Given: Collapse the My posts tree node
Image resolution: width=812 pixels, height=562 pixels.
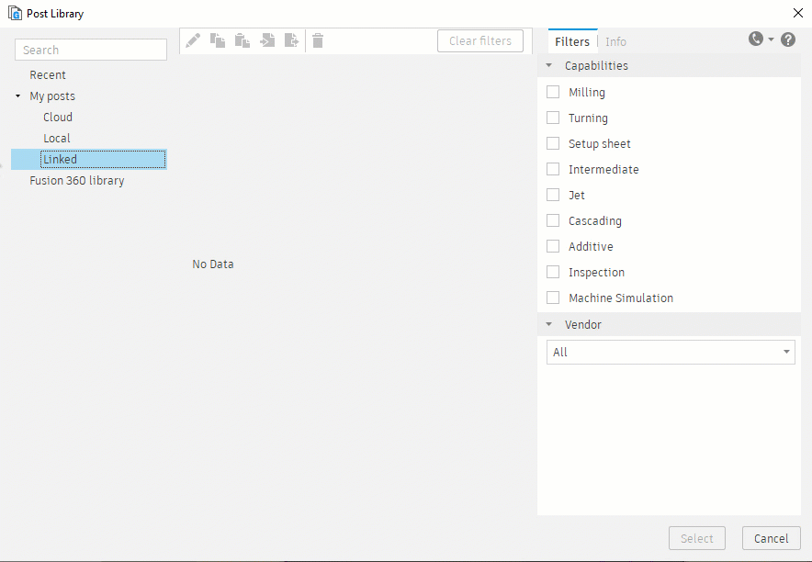Looking at the screenshot, I should coord(18,96).
